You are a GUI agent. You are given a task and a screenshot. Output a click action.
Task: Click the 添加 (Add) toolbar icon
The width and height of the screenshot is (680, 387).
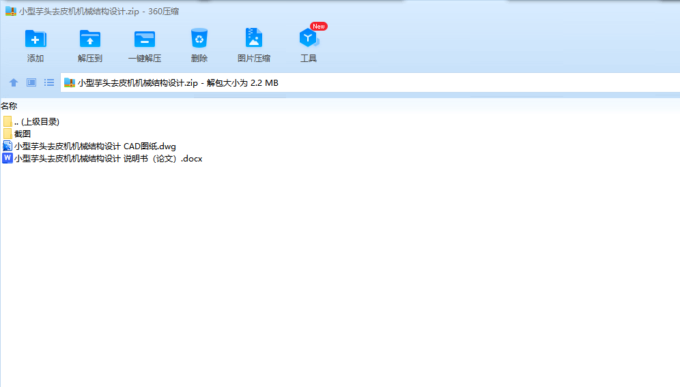pyautogui.click(x=36, y=39)
